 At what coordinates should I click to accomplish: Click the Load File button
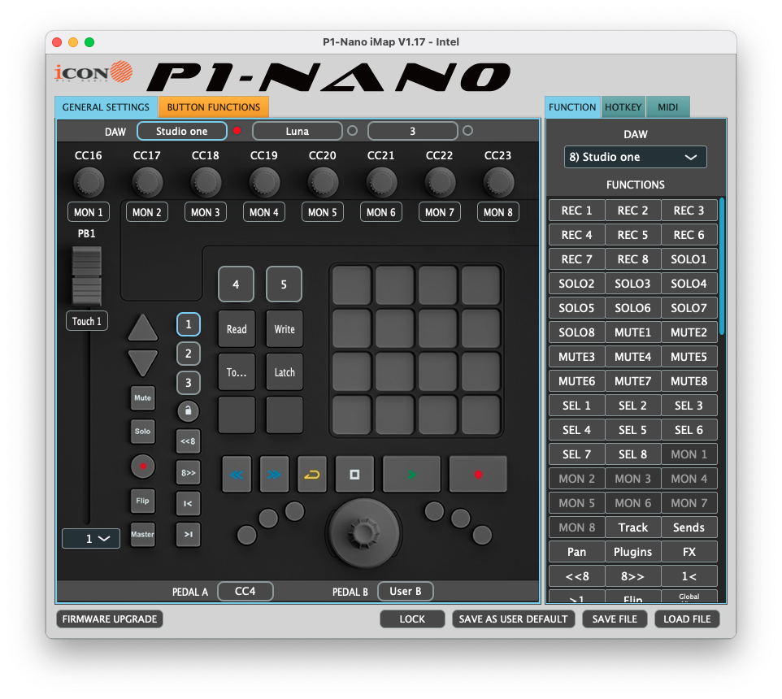(x=687, y=619)
